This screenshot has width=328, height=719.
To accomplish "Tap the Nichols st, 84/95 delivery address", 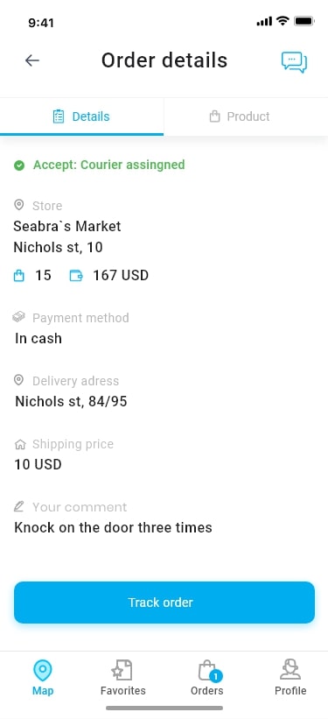I will [x=71, y=402].
